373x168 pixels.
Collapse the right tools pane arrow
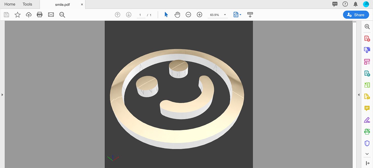pyautogui.click(x=359, y=95)
